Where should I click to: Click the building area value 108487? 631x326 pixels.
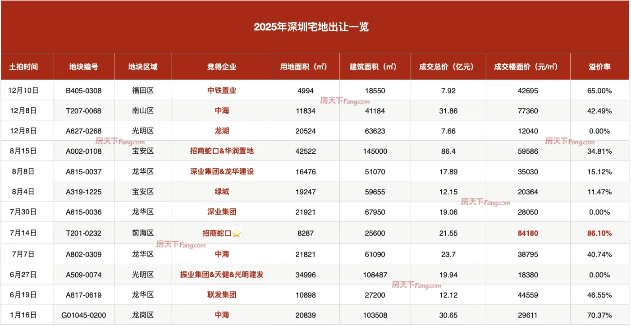375,275
